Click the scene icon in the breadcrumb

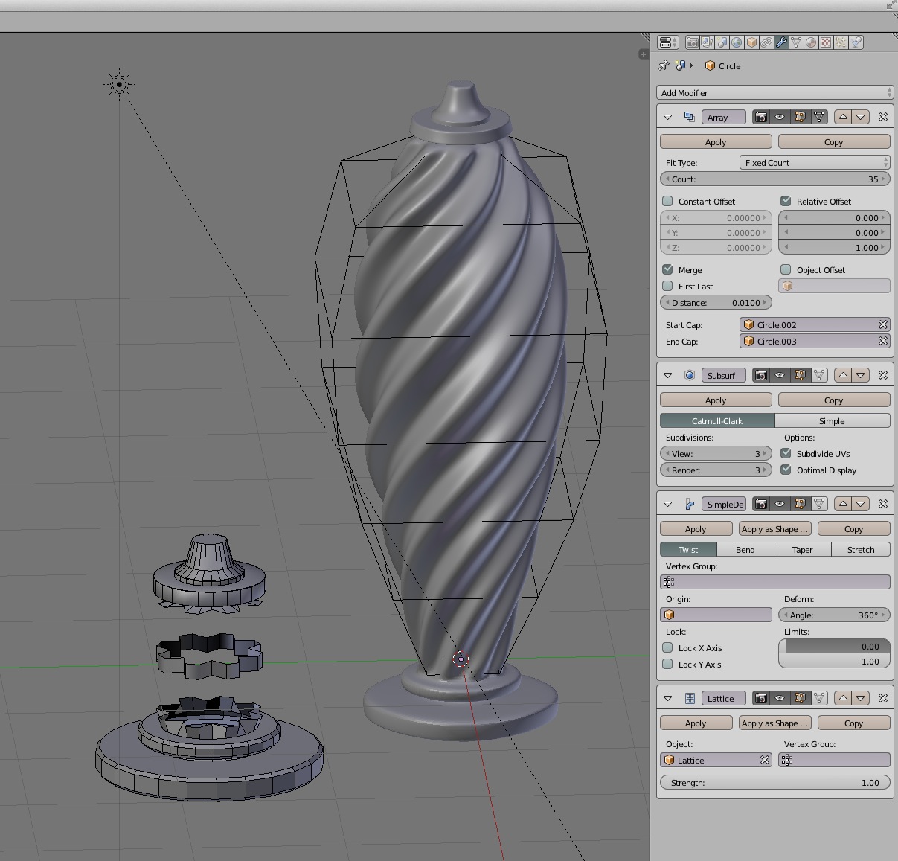pos(681,65)
